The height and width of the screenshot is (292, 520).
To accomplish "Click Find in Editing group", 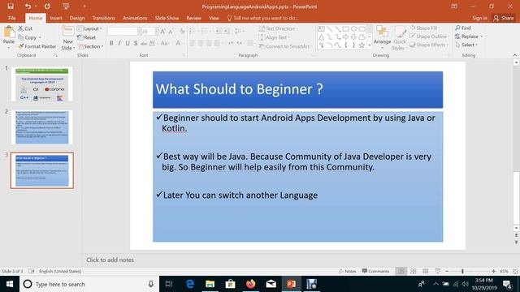I will [463, 28].
